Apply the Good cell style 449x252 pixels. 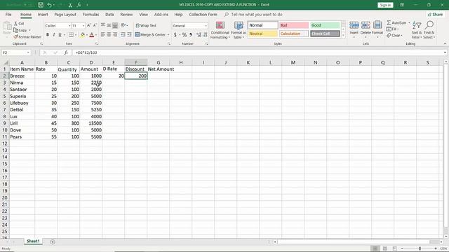click(x=325, y=25)
